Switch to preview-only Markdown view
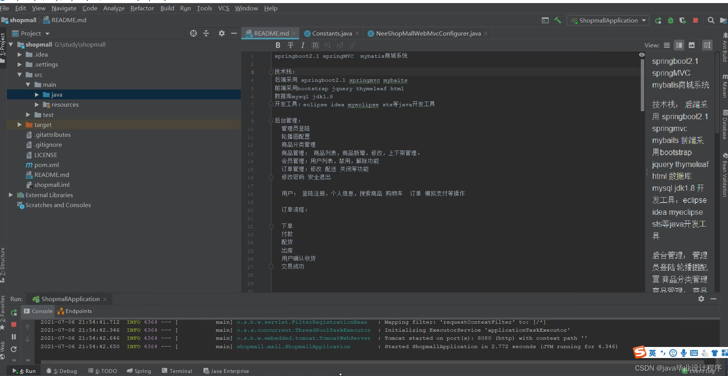728x376 pixels. pos(691,45)
